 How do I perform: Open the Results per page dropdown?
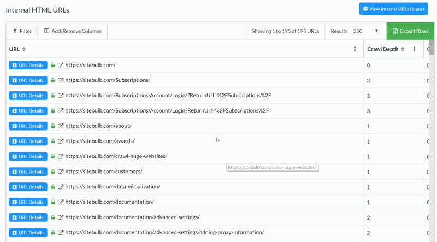[365, 31]
